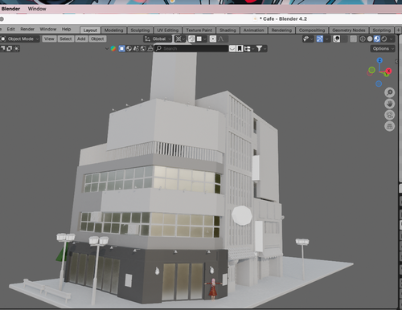Switch to the Geometry Nodes workspace tab
402x310 pixels.
(x=349, y=31)
